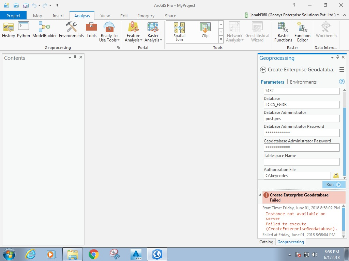Expand the analysis tools gallery

point(221,40)
